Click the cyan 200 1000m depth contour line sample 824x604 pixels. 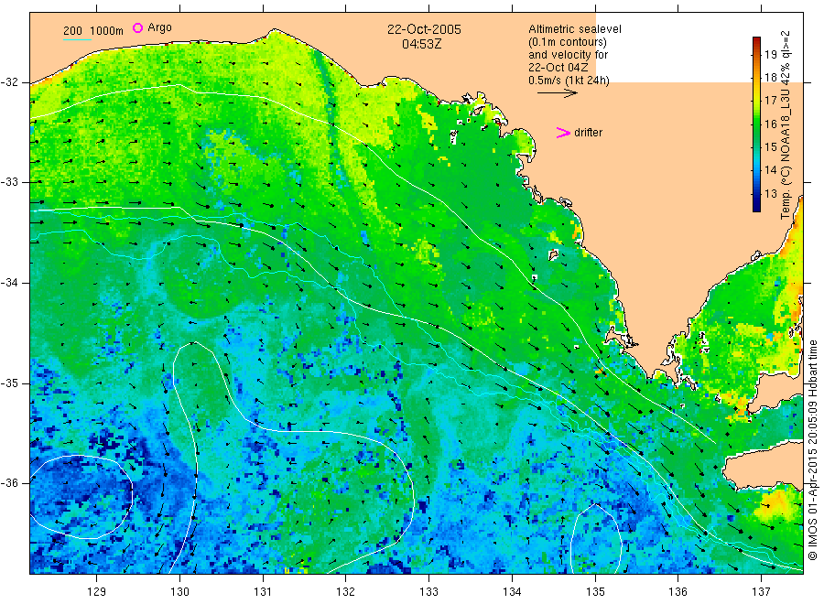tap(77, 39)
